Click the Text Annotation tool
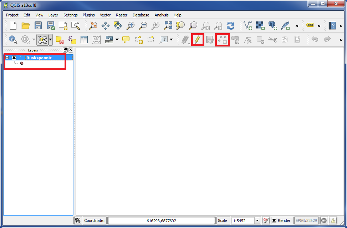 [164, 40]
